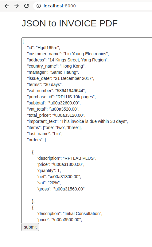Image resolution: width=152 pixels, height=247 pixels.
Task: Place cursor in the customer_name line
Action: click(68, 54)
